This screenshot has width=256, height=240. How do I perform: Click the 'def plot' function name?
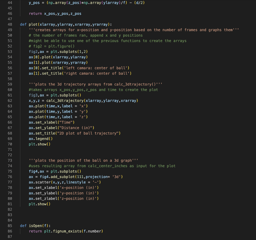pos(33,24)
